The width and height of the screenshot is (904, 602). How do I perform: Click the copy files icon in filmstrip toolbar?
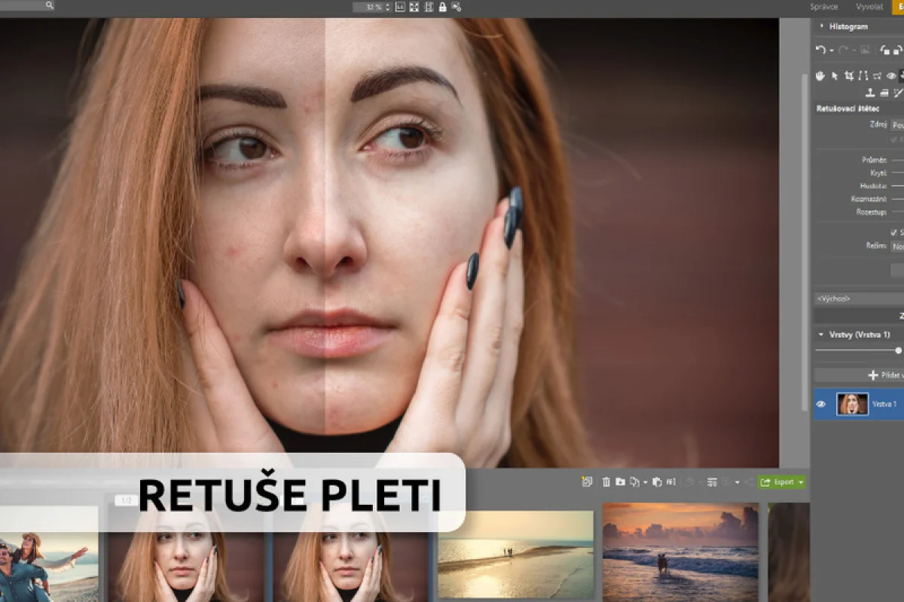[634, 482]
